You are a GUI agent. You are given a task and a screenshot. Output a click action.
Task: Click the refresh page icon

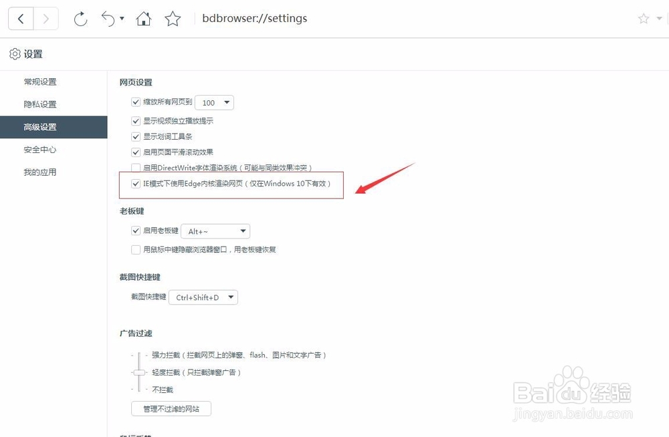(80, 19)
